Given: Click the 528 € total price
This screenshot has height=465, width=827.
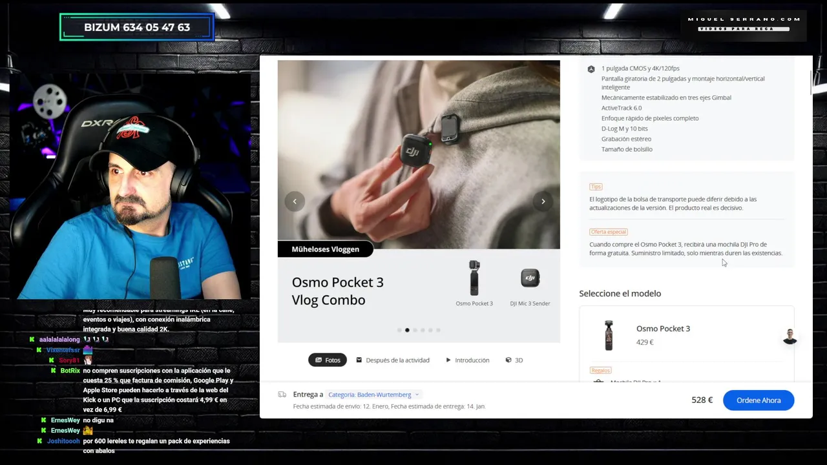Looking at the screenshot, I should tap(702, 400).
